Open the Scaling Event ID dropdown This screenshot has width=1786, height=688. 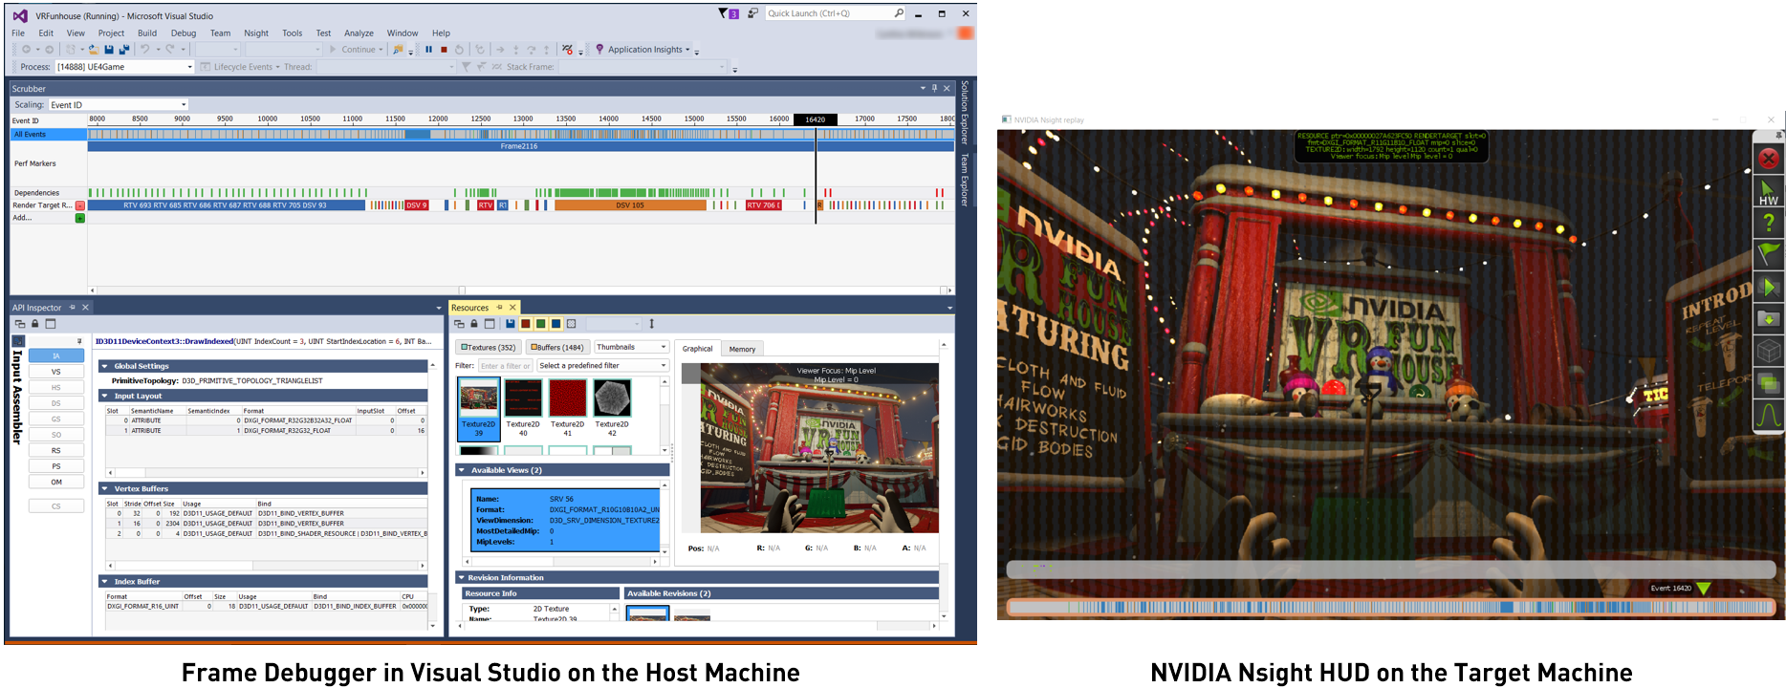118,105
